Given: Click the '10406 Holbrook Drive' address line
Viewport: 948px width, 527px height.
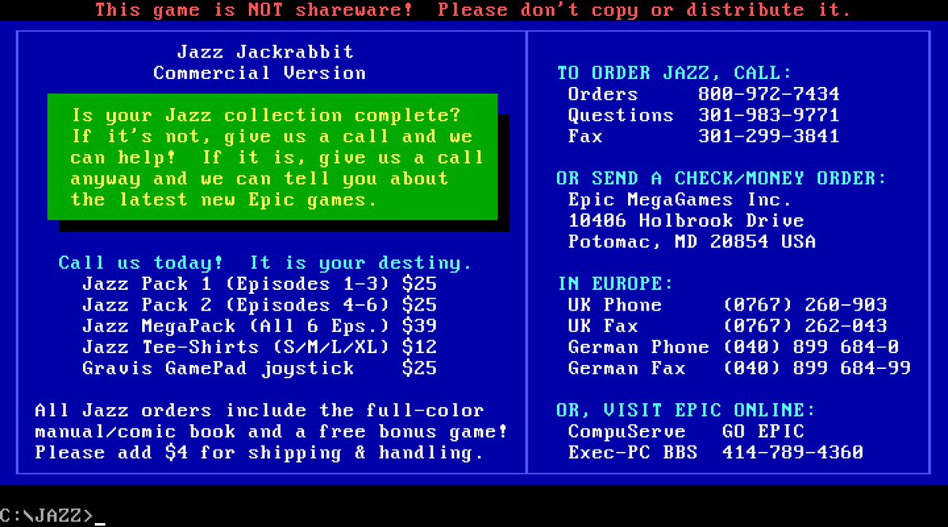Looking at the screenshot, I should coord(686,220).
